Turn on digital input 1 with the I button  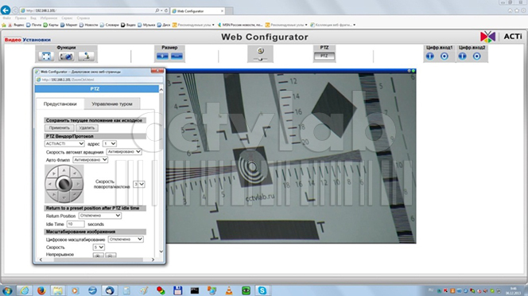pos(430,56)
